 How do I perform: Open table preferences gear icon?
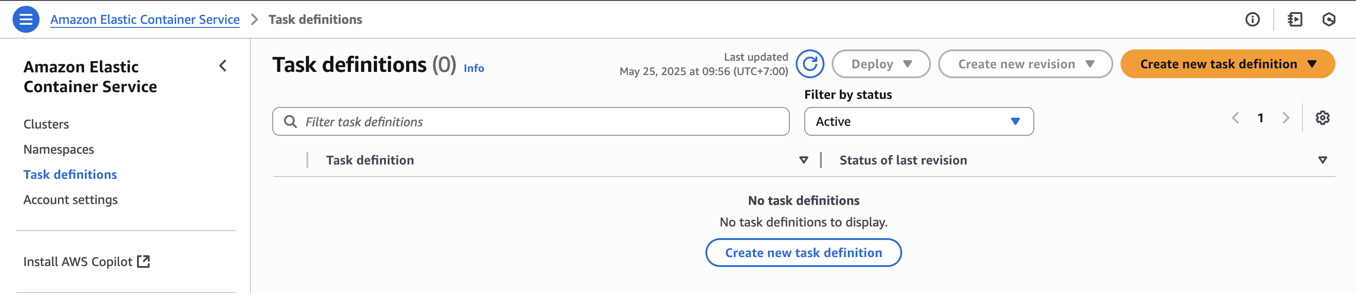[x=1322, y=118]
